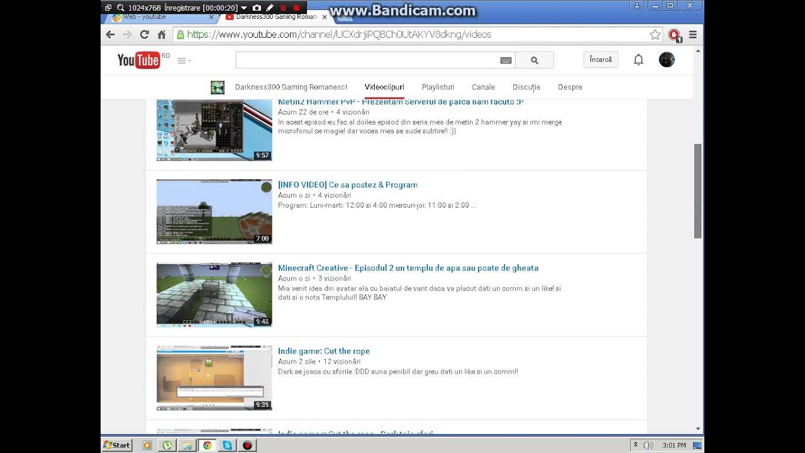Stop the Bandicam recording
The image size is (805, 453).
click(297, 8)
